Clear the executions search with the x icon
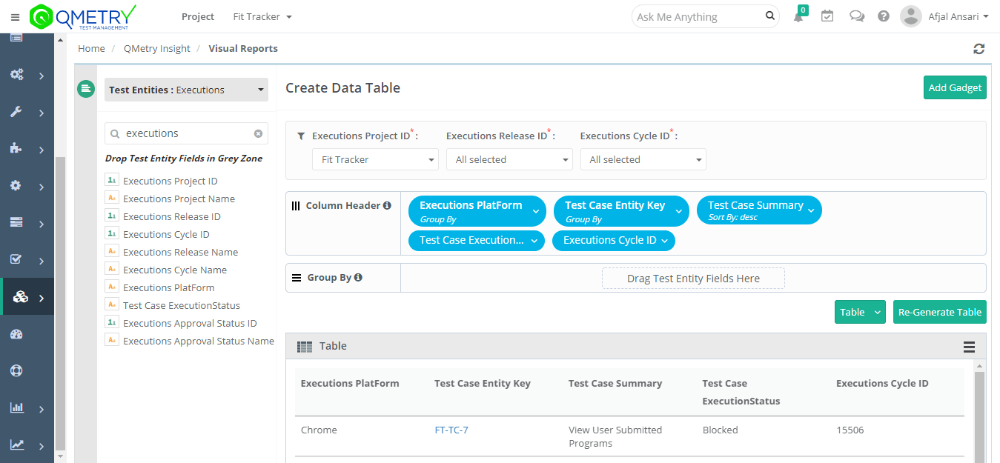The width and height of the screenshot is (1000, 463). point(259,133)
